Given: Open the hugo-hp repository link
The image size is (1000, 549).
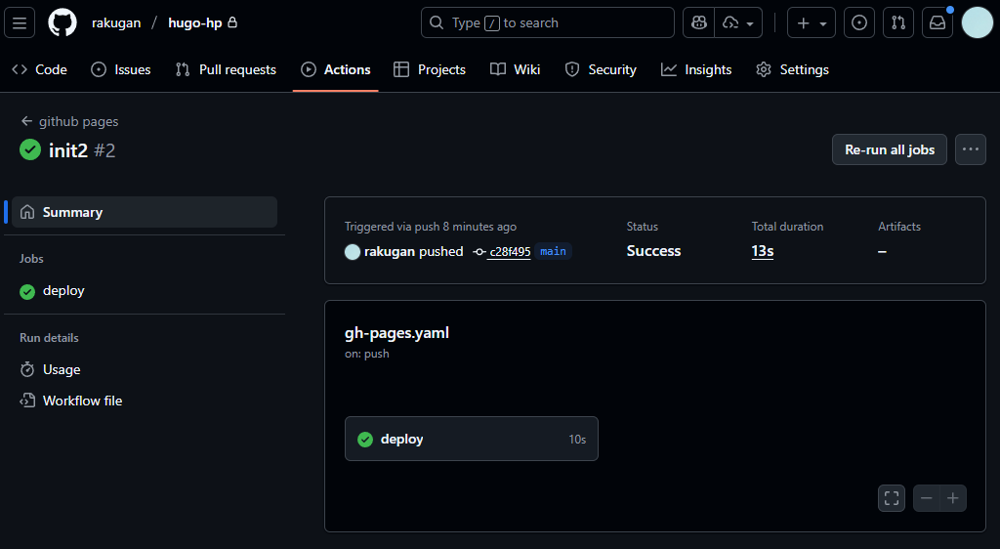Looking at the screenshot, I should pyautogui.click(x=195, y=22).
